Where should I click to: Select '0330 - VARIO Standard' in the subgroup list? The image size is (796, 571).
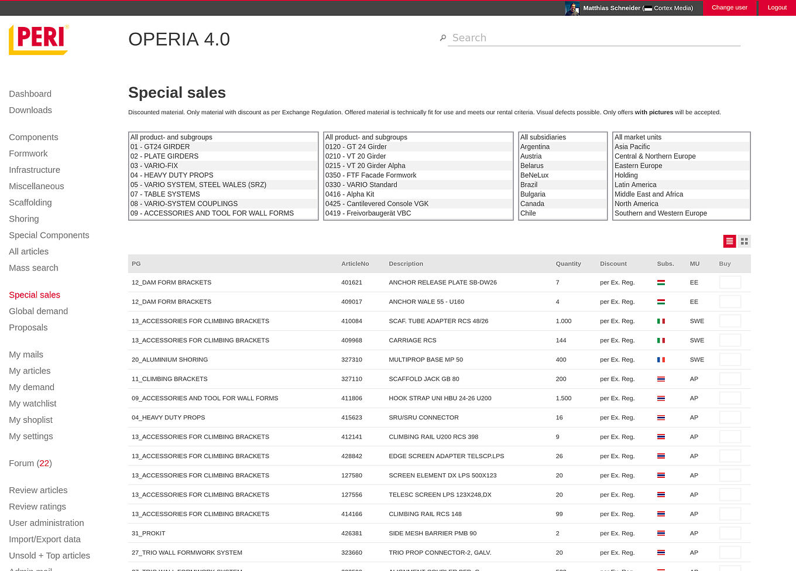361,184
